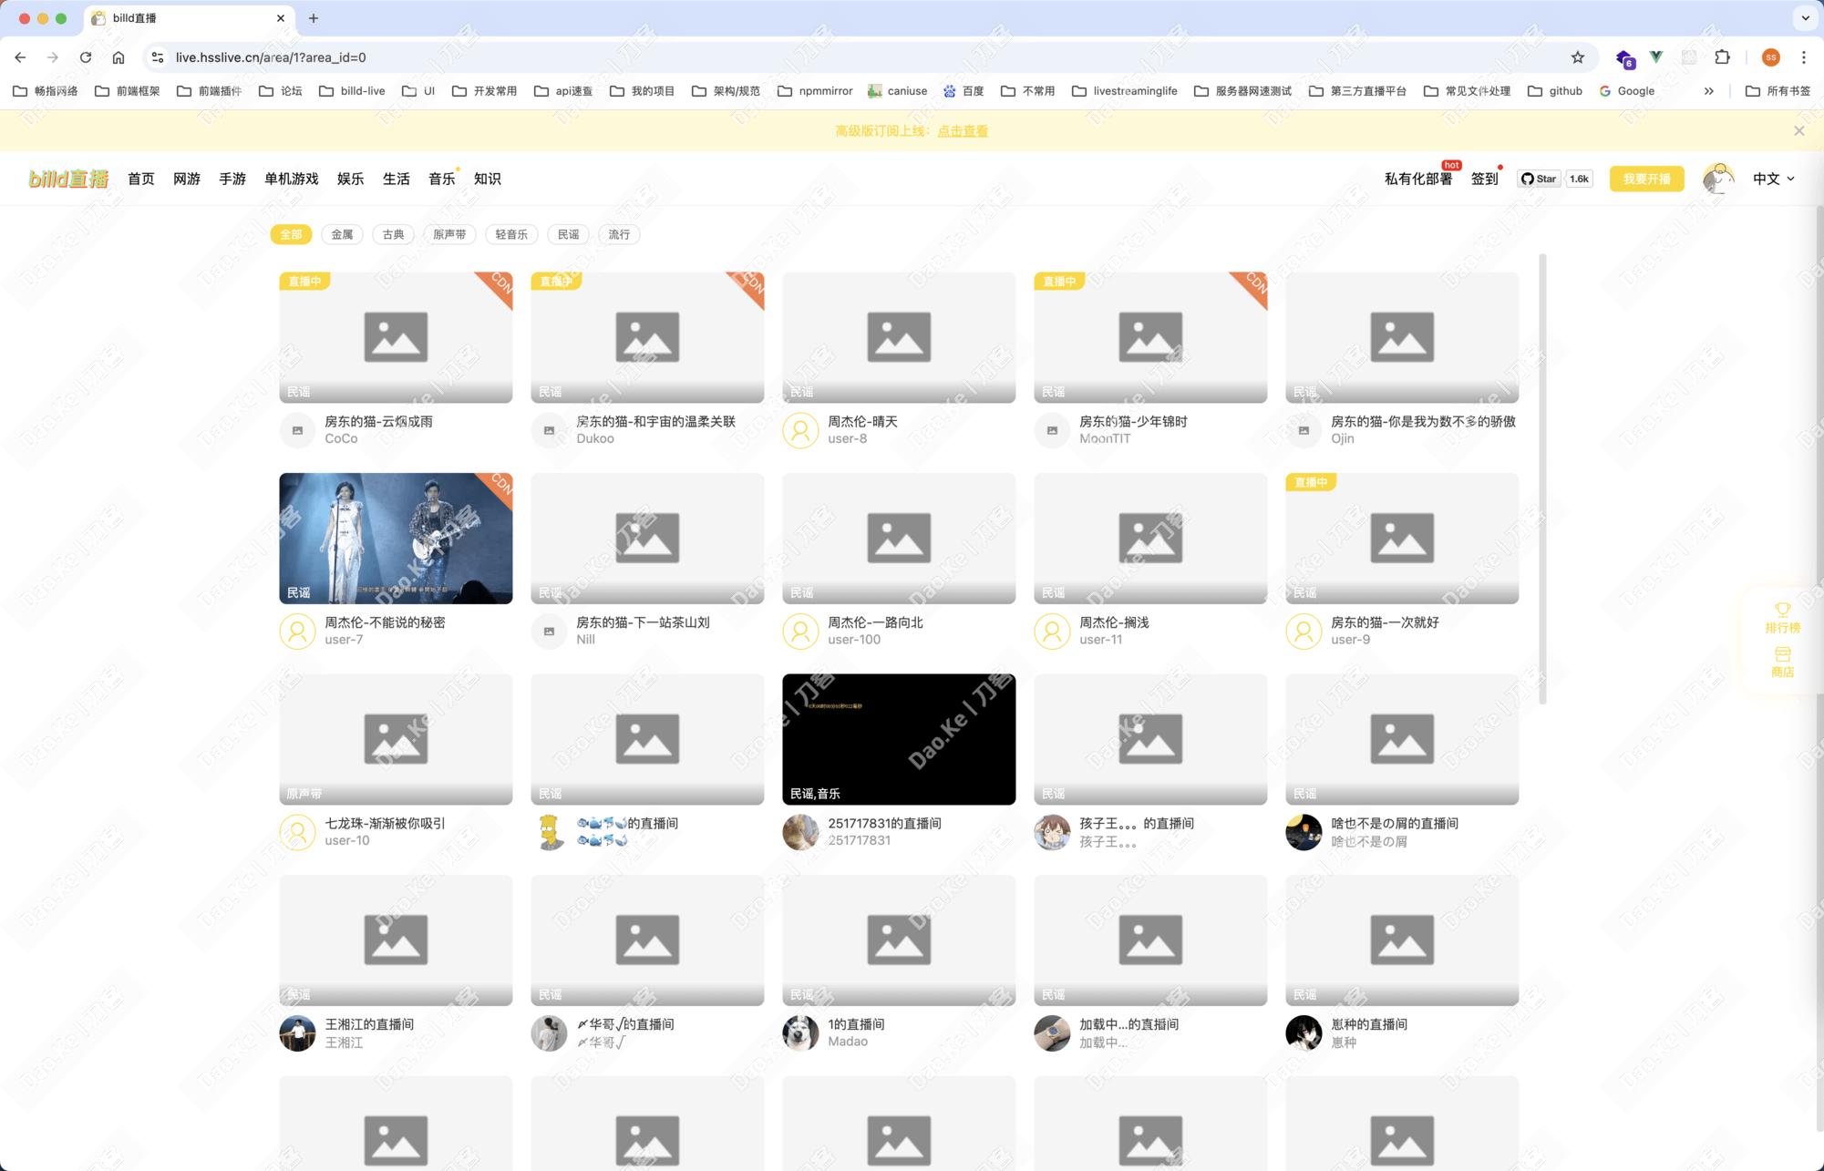
Task: Open the 周杰伦-不能说的秘密 stream thumbnail
Action: (x=396, y=538)
